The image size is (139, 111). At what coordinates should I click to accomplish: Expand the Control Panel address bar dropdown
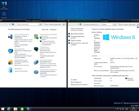(x=38, y=24)
